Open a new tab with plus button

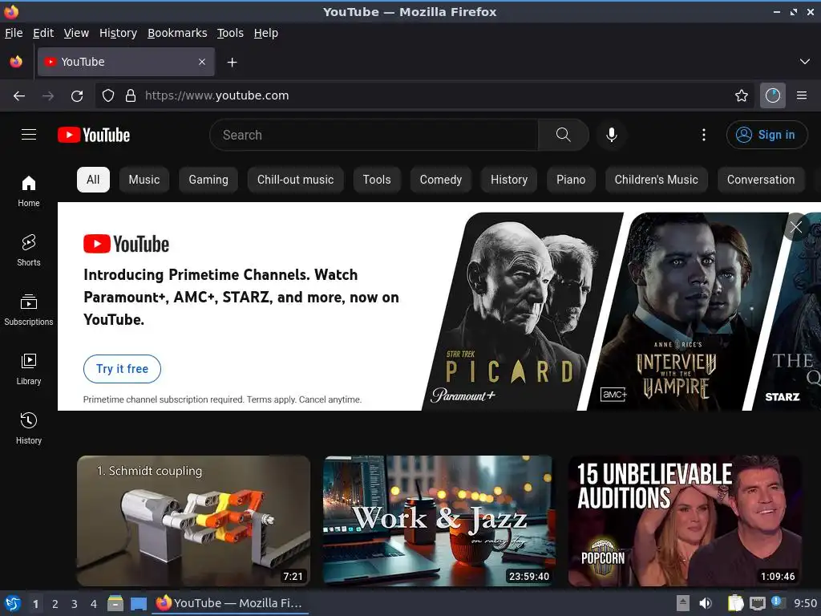(x=232, y=63)
